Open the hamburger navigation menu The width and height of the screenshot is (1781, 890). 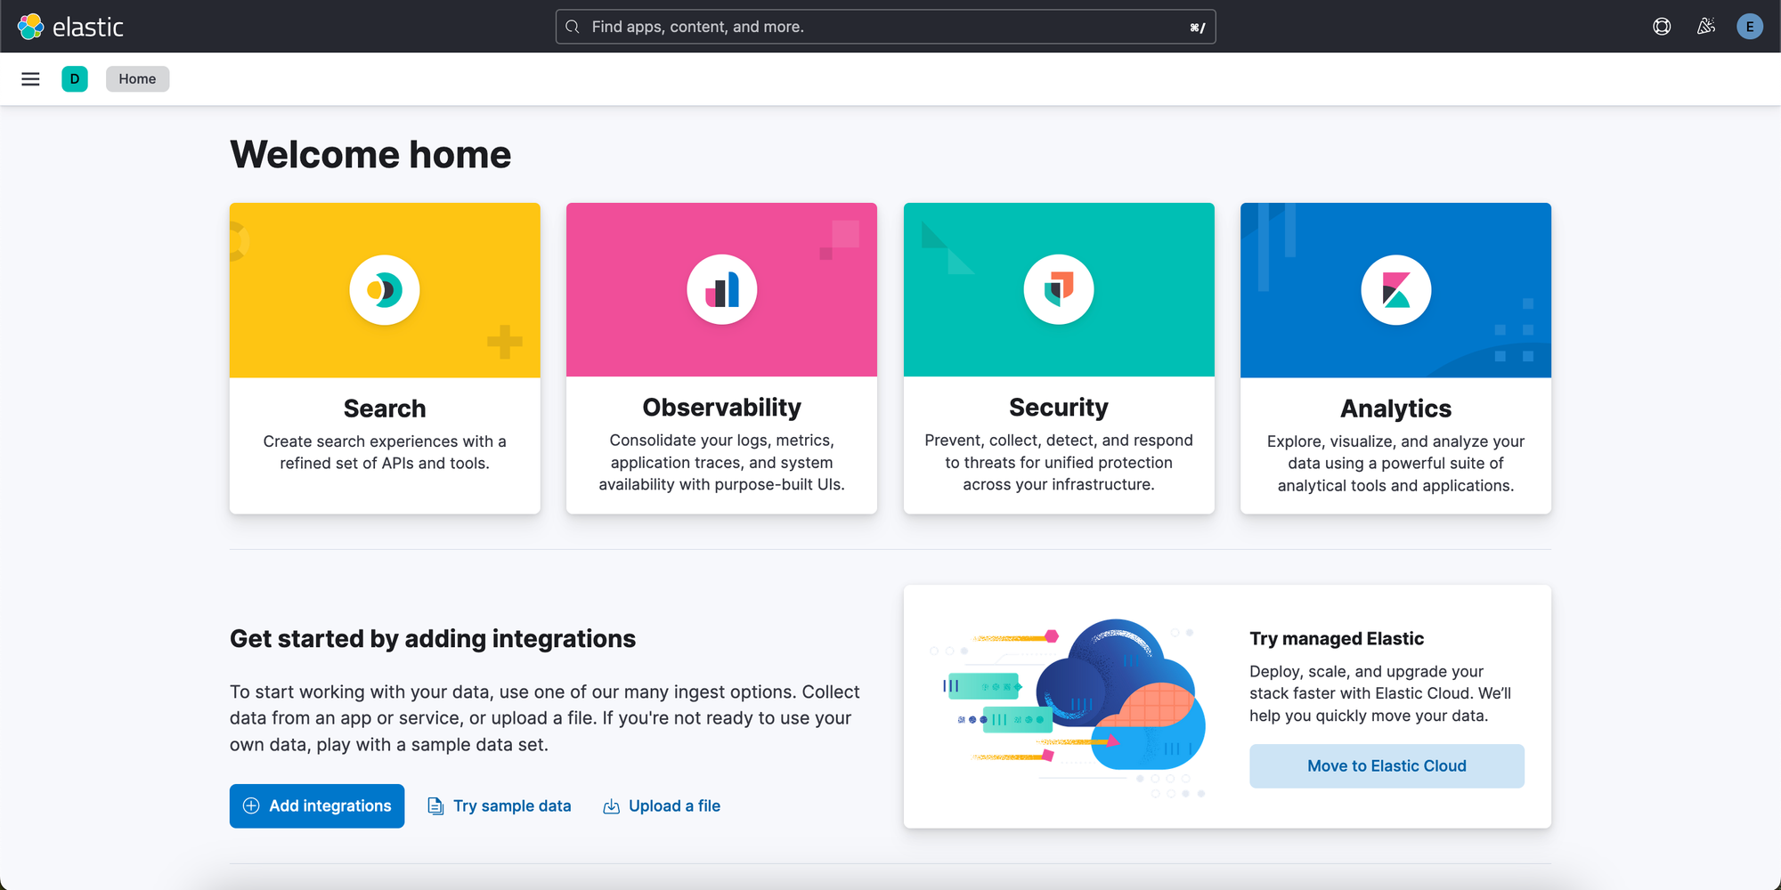[x=30, y=79]
